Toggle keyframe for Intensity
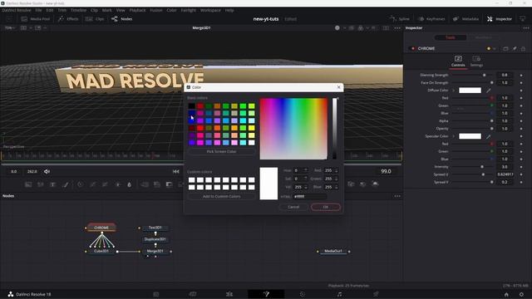Viewport: 532px width, 299px height. pyautogui.click(x=521, y=167)
